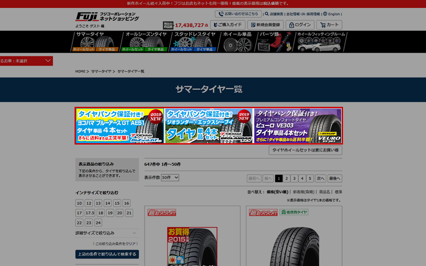Screen dimensions: 426x266
Task: Open the ご購入ガイド purchase guide
Action: [228, 25]
